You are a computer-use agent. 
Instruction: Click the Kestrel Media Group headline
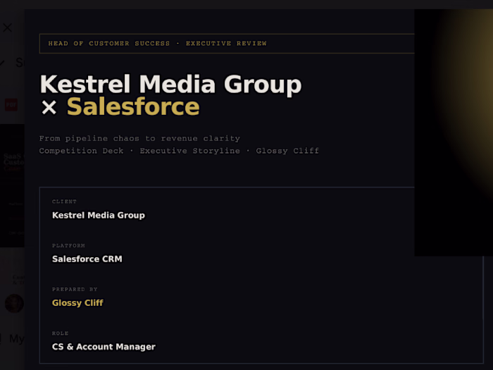pyautogui.click(x=170, y=84)
